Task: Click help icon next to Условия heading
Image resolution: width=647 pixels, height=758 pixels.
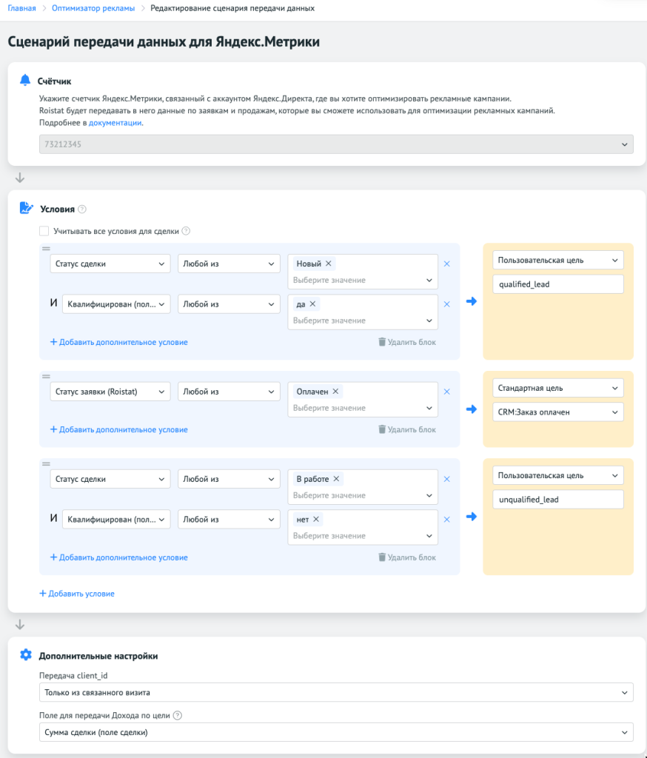Action: pyautogui.click(x=82, y=209)
